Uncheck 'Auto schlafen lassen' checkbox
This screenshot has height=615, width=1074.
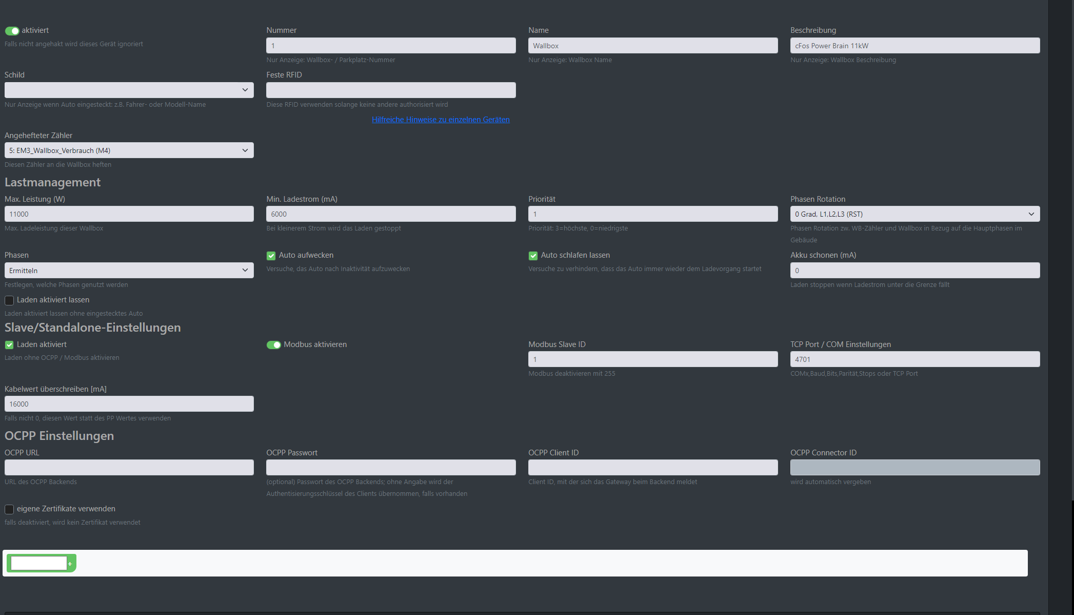[x=533, y=256]
